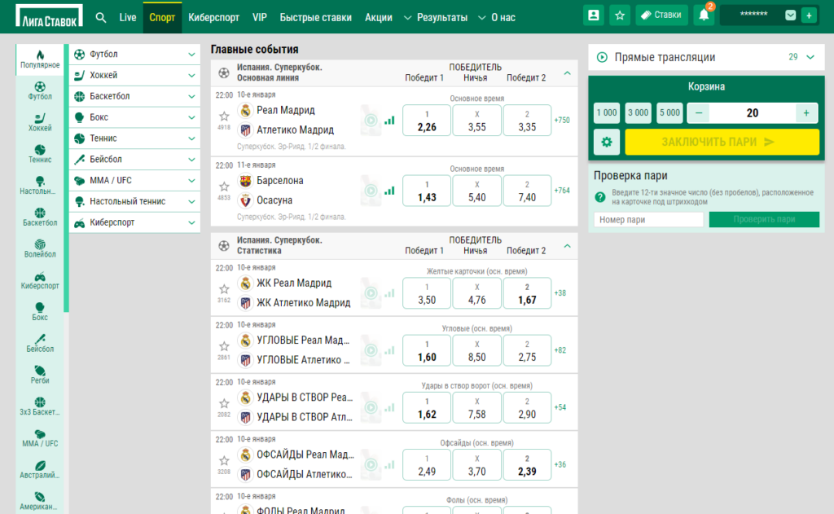Click the Ставки button in header
This screenshot has width=834, height=514.
pos(661,15)
